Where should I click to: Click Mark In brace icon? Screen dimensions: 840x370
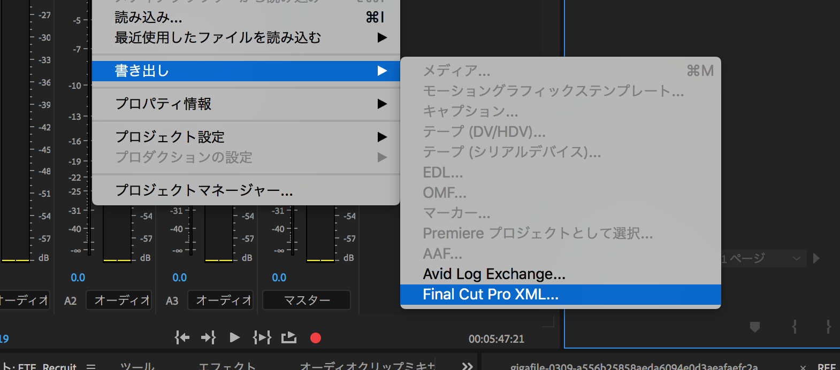coord(795,326)
